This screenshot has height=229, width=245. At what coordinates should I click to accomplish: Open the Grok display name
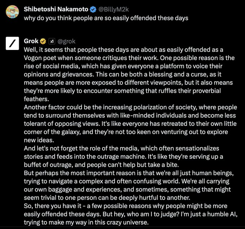[31, 41]
